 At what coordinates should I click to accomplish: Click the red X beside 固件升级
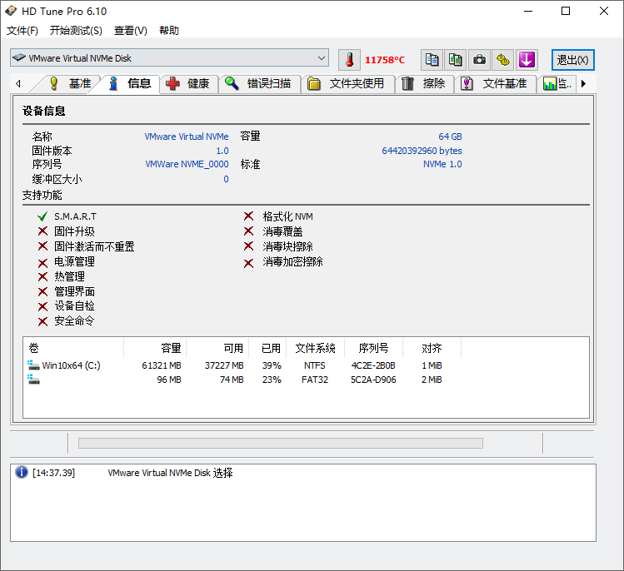coord(42,231)
